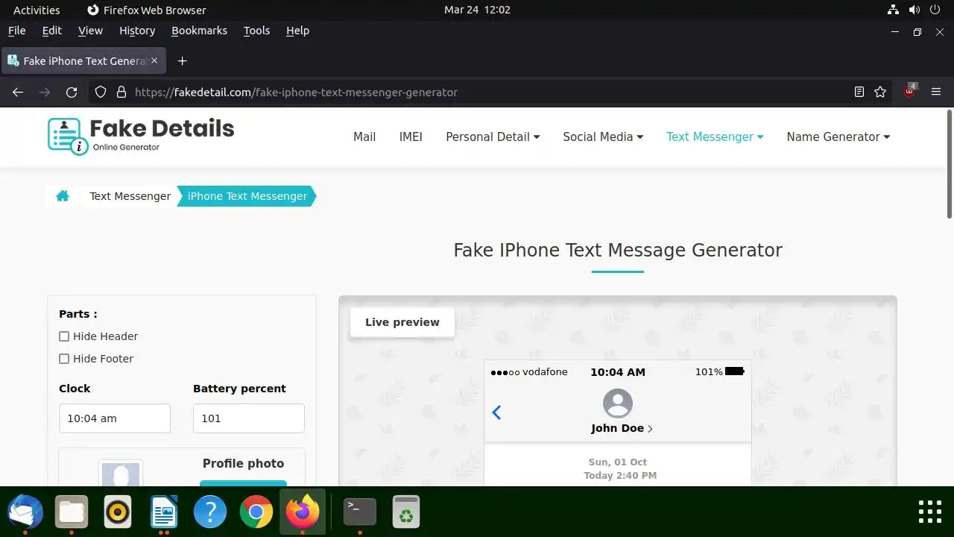Viewport: 954px width, 537px height.
Task: Show applications grid button
Action: [x=929, y=512]
